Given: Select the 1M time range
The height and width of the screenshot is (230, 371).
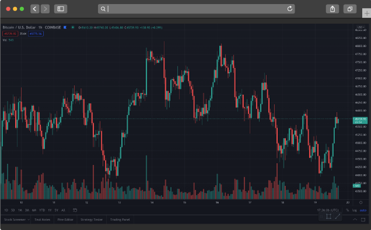Looking at the screenshot, I should tap(20, 210).
